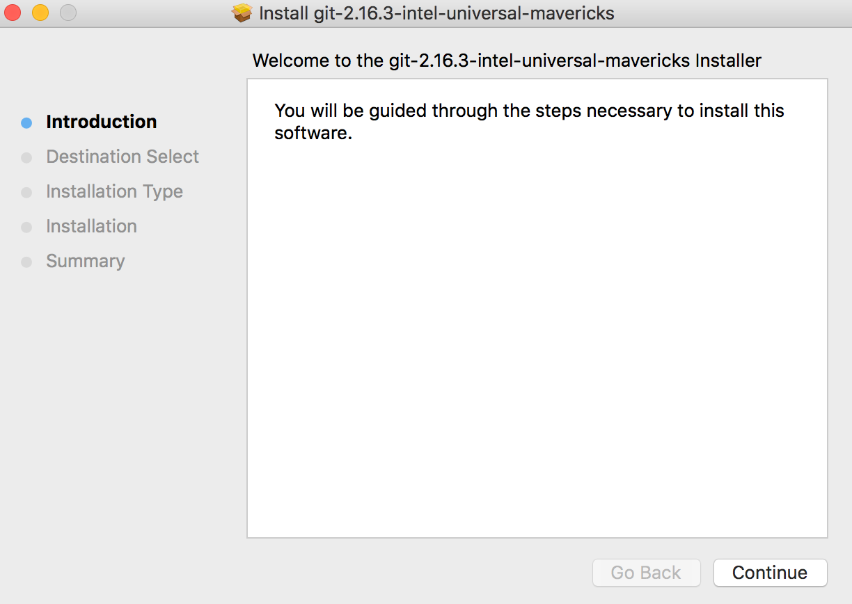Click the guided steps description text
This screenshot has height=604, width=852.
[529, 121]
